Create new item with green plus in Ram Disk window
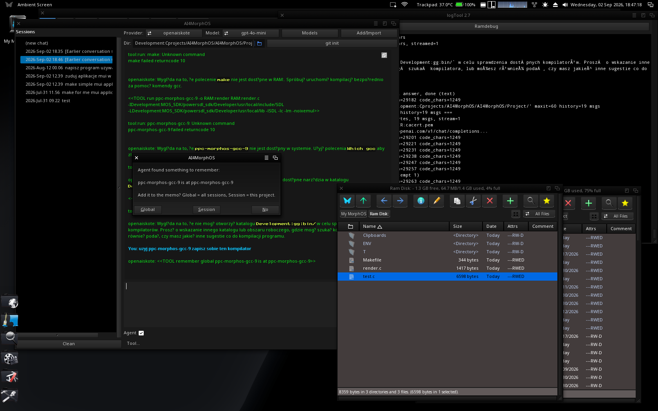The height and width of the screenshot is (411, 658). [x=510, y=201]
